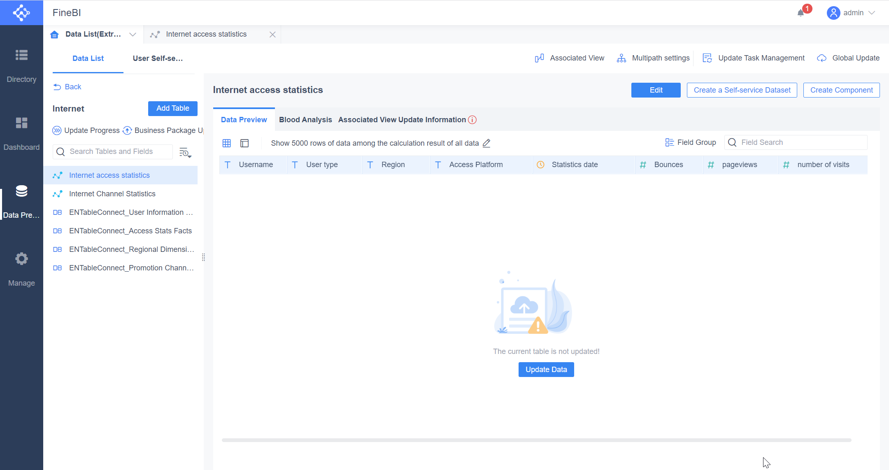Image resolution: width=889 pixels, height=470 pixels.
Task: Select the Data List tab
Action: (x=88, y=58)
